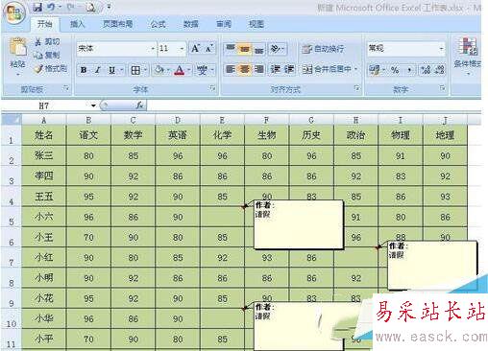Open the number (数字) group dialog launcher
Image resolution: width=488 pixels, height=351 pixels.
(x=442, y=88)
